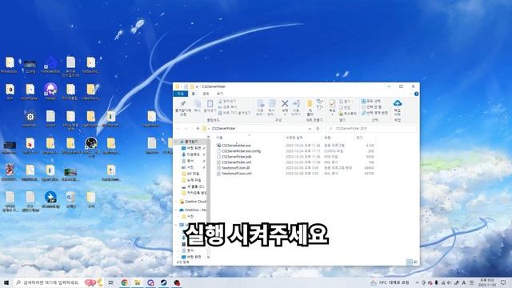This screenshot has width=512, height=288.
Task: Pin to Quick access (즐겨찾기에 고정) in ribbon
Action: (183, 108)
